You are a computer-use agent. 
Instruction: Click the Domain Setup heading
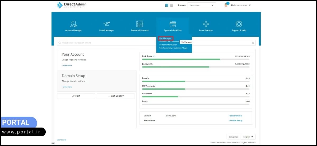73,76
